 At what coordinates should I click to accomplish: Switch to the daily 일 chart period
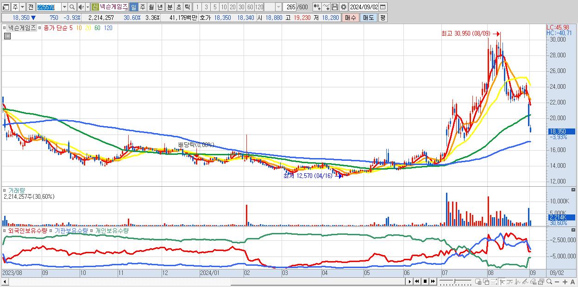pyautogui.click(x=133, y=7)
